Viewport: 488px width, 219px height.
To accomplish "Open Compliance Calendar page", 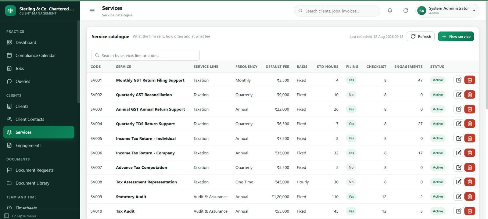I will tap(39, 56).
